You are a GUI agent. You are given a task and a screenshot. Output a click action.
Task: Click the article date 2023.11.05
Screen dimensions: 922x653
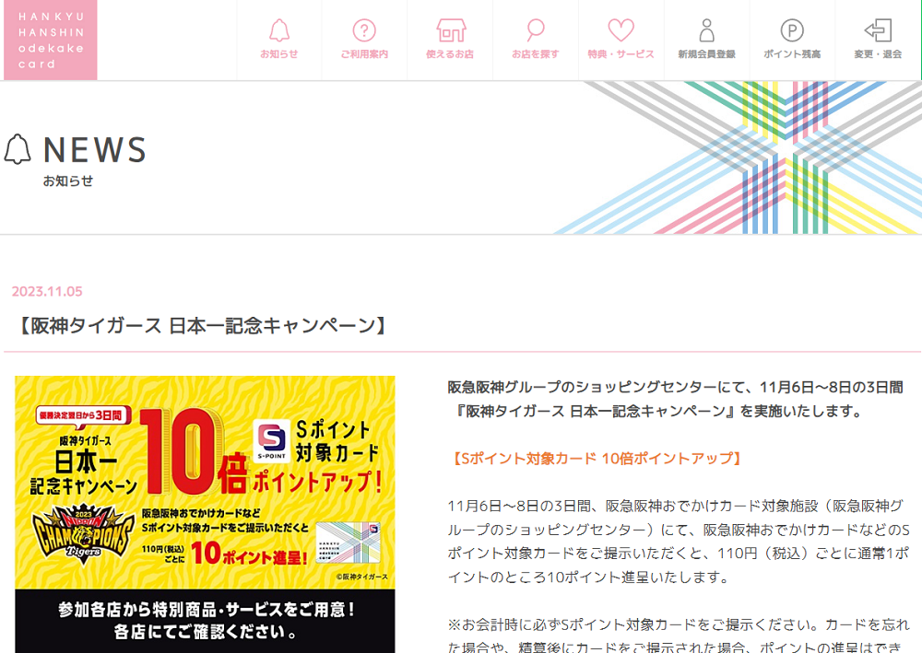(47, 291)
